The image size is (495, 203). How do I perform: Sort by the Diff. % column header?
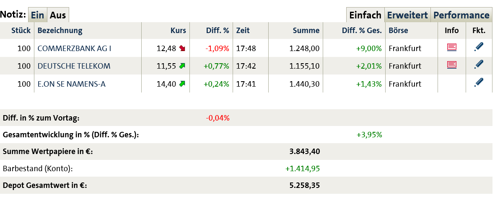point(218,31)
